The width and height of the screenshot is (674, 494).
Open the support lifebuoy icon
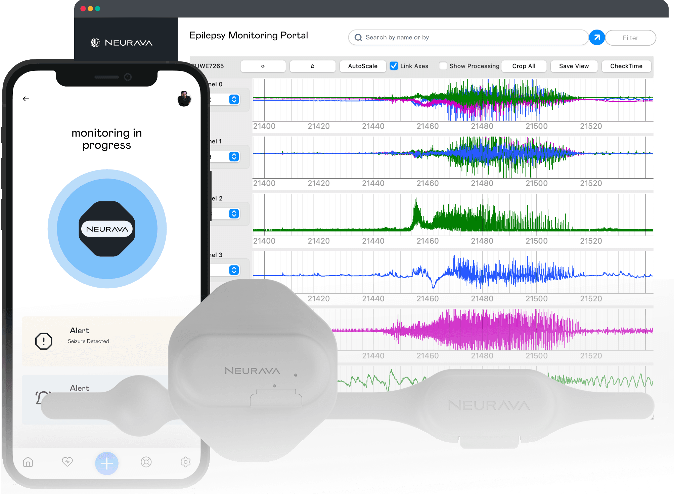(x=146, y=462)
